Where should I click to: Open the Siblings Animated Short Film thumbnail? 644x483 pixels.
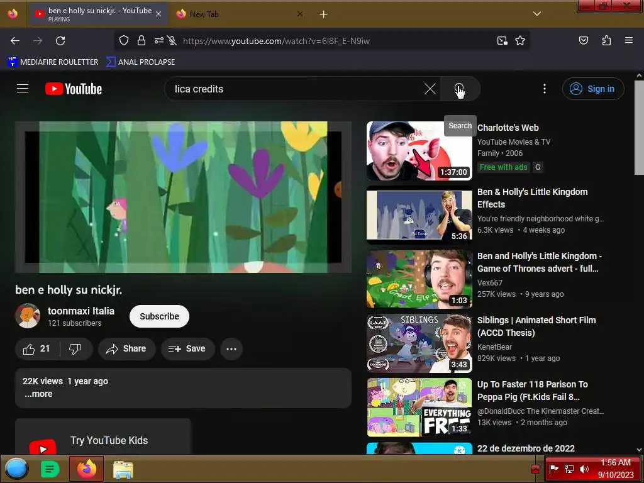pyautogui.click(x=419, y=343)
